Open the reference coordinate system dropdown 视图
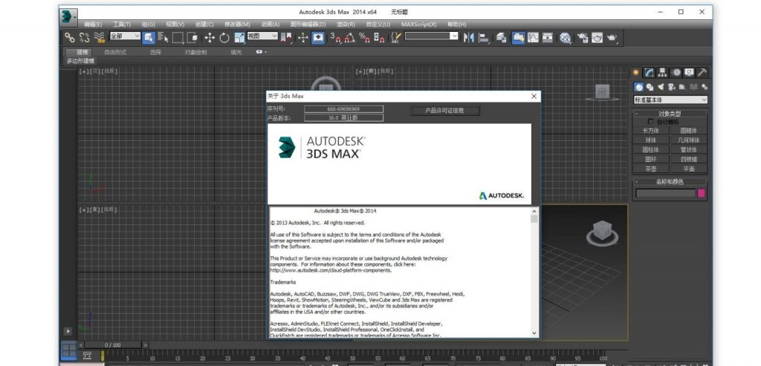The height and width of the screenshot is (366, 761). [262, 36]
